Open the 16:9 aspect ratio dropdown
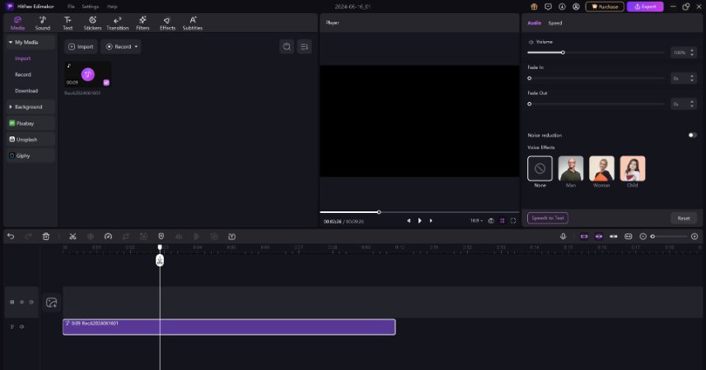706x370 pixels. pos(476,220)
